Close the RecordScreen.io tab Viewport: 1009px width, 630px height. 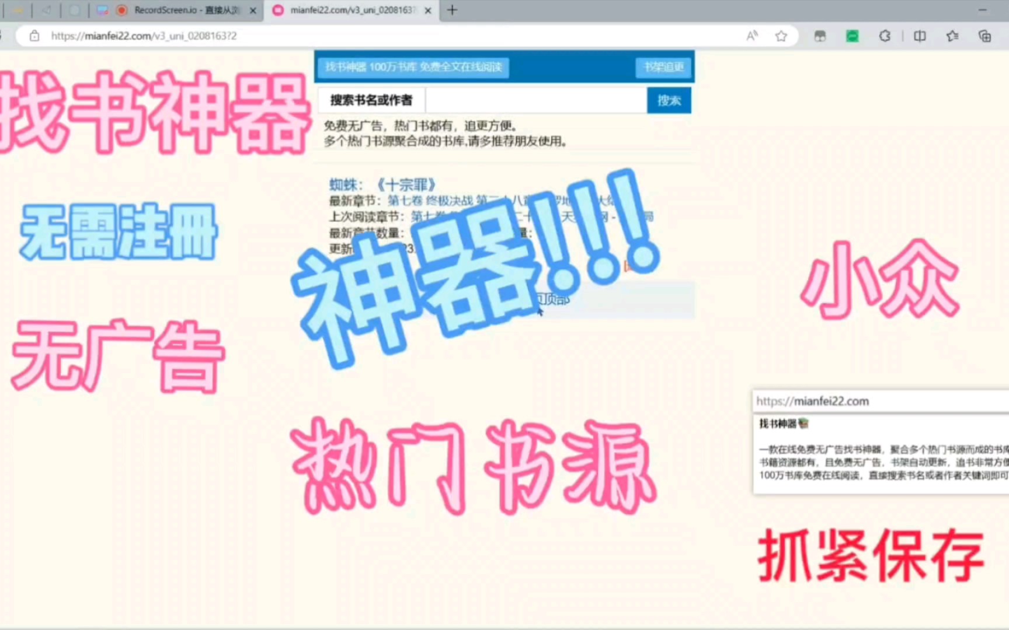coord(253,10)
